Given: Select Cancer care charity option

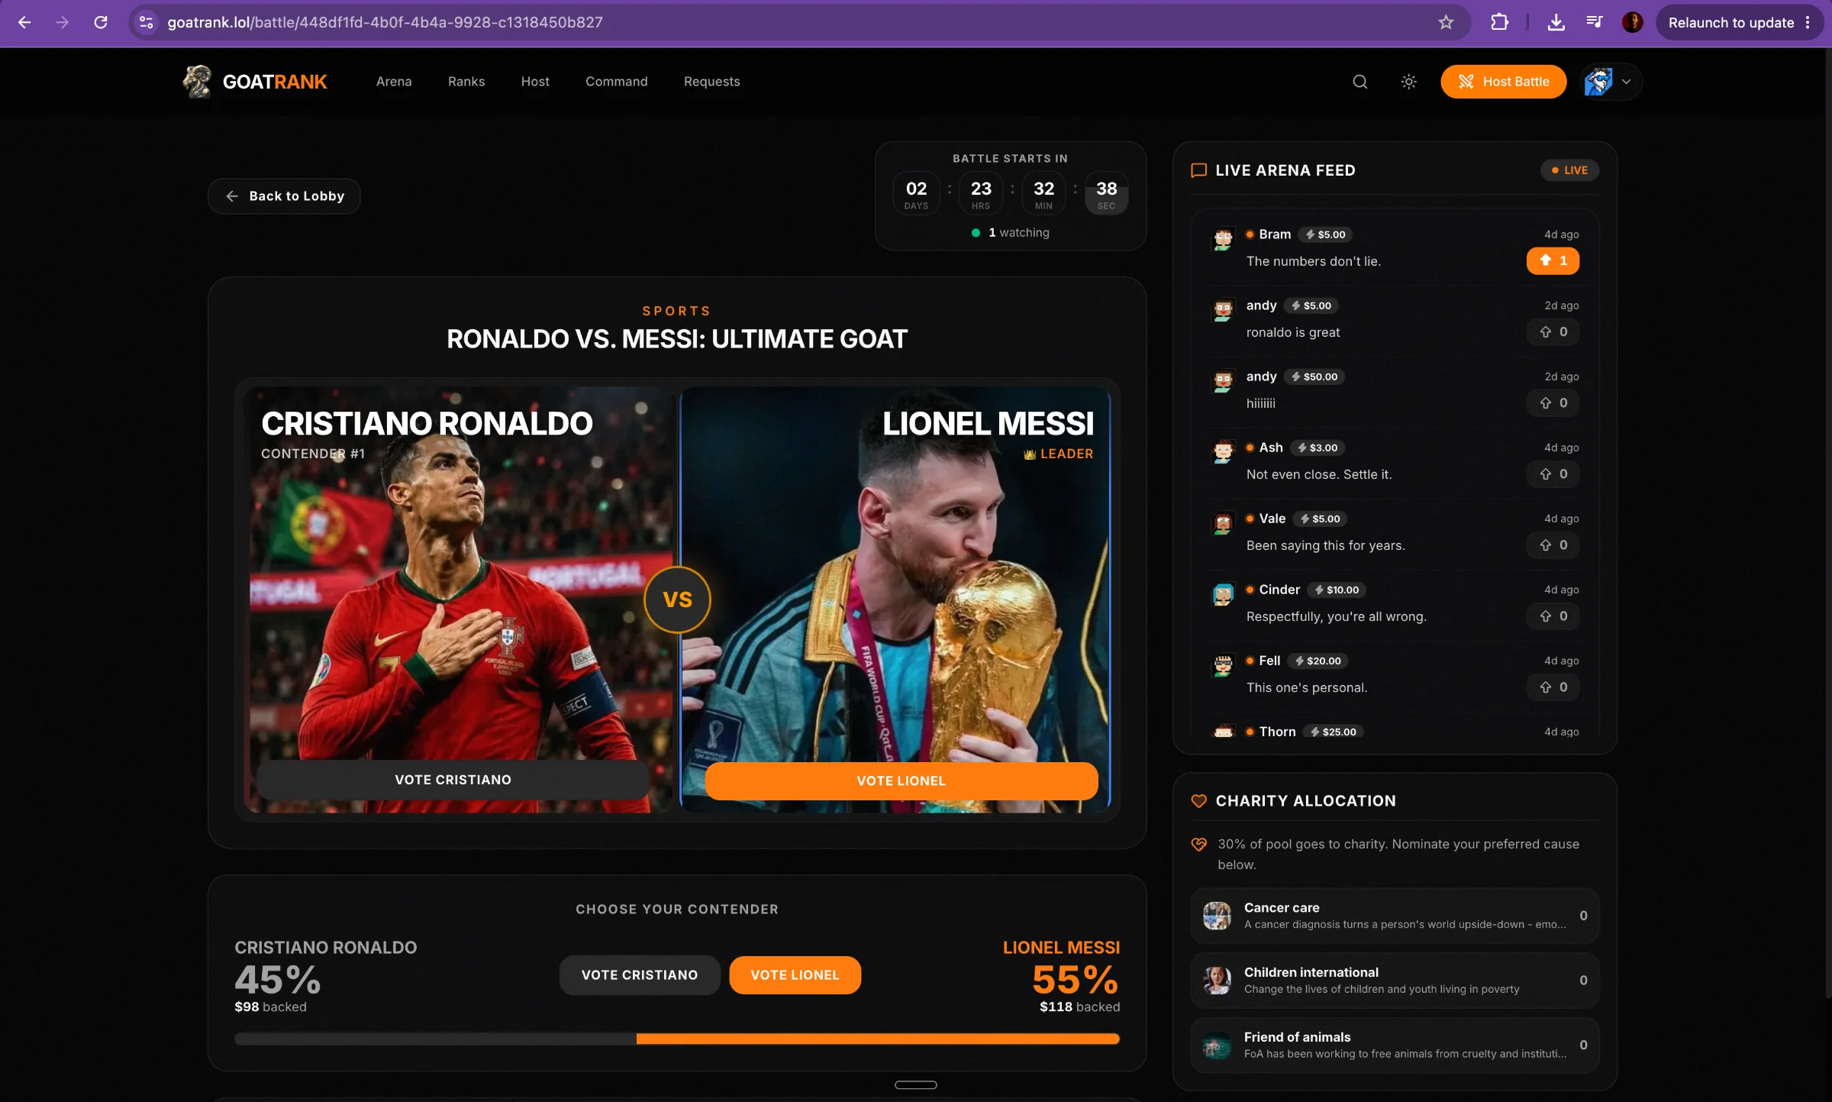Looking at the screenshot, I should tap(1395, 915).
